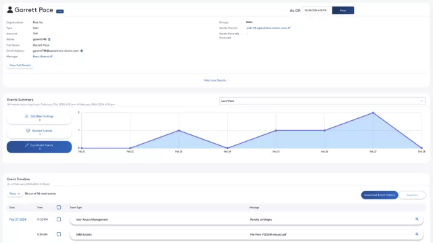433x243 pixels.
Task: Open the external link icon beside Mary Huerta
Action: pos(51,57)
